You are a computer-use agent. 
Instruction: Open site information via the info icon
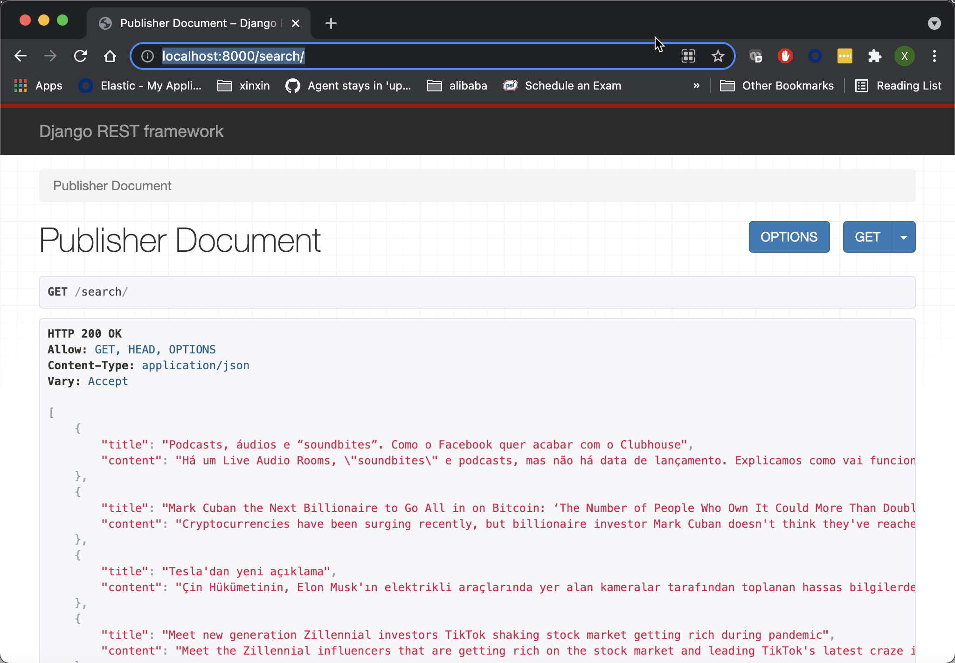(147, 56)
